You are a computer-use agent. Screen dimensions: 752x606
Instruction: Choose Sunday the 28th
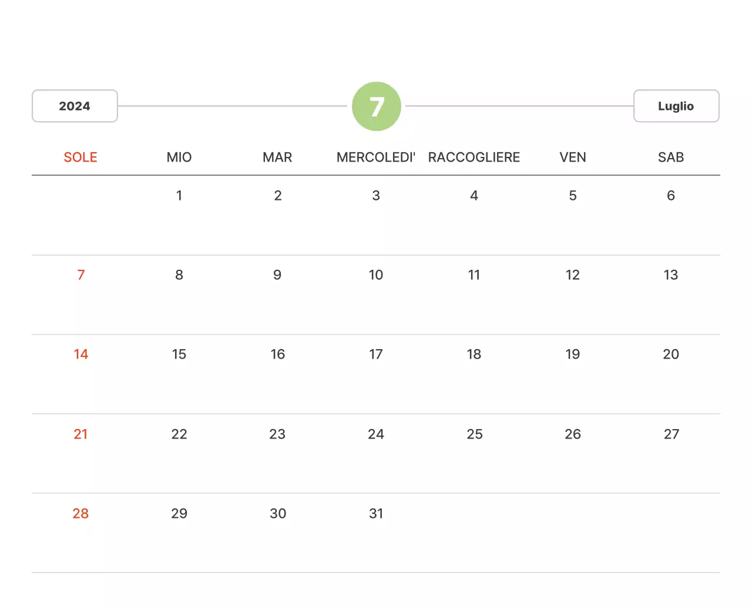click(81, 514)
